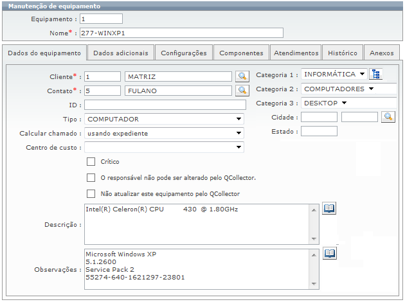Click first Cidade input field
The width and height of the screenshot is (405, 302).
[319, 117]
